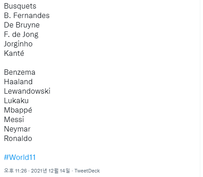Click the Ronaldo text line
Screen dimensions: 203x177
point(18,138)
